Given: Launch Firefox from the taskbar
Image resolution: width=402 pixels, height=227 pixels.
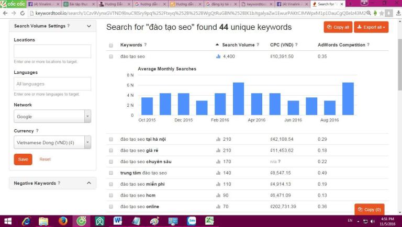Looking at the screenshot, I should tap(63, 221).
